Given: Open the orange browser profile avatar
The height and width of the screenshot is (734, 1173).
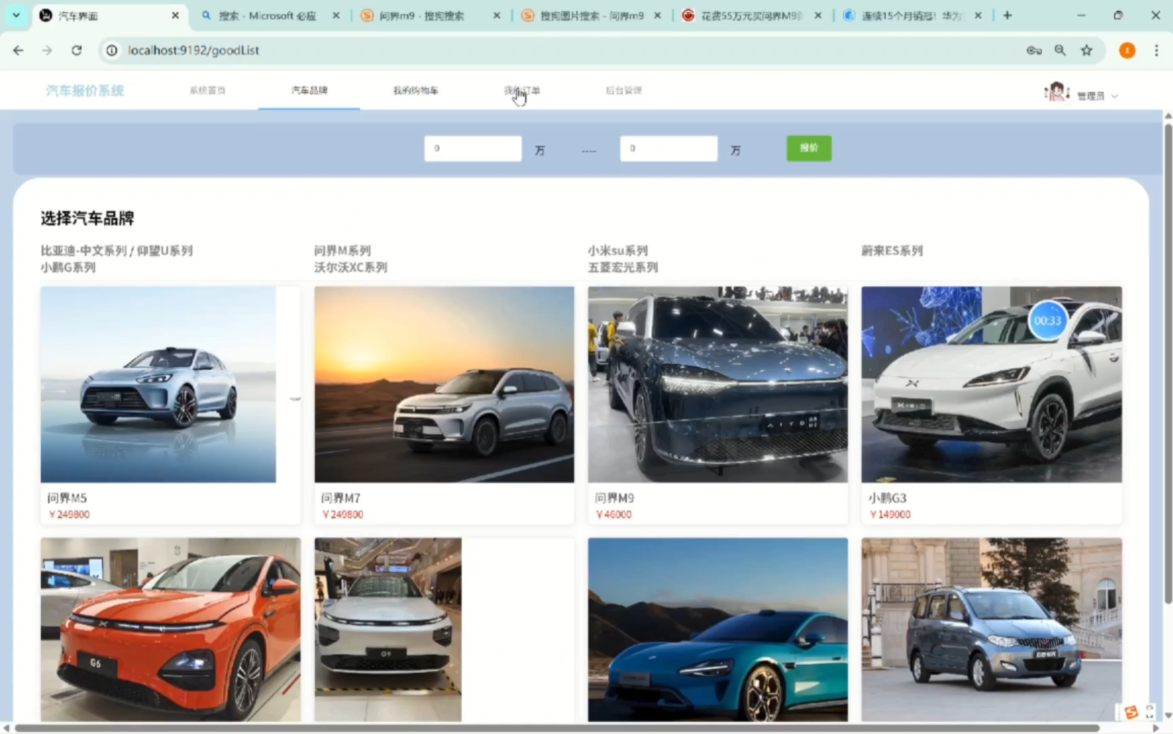Looking at the screenshot, I should (1127, 50).
